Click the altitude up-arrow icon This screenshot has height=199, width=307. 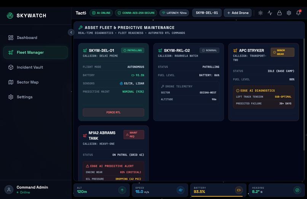[x=122, y=190]
